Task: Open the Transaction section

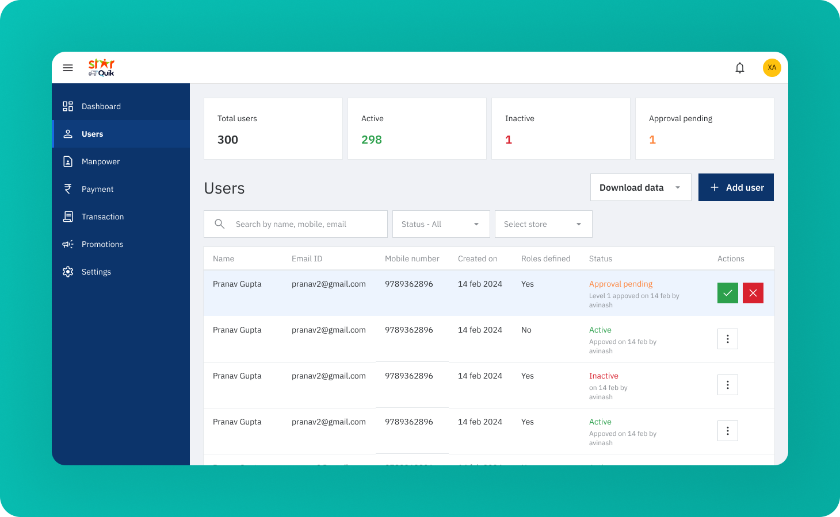Action: pyautogui.click(x=68, y=217)
